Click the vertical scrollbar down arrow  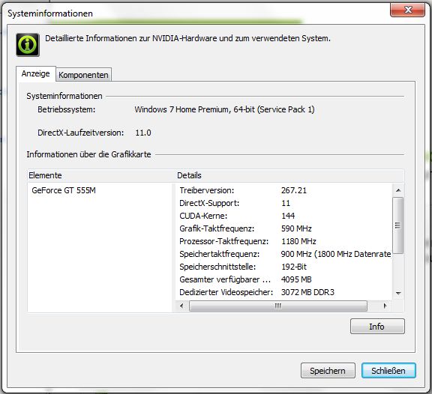pyautogui.click(x=398, y=294)
